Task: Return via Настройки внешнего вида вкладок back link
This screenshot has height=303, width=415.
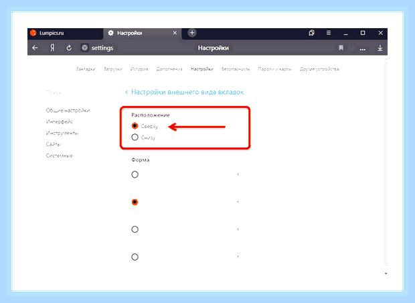Action: tap(185, 92)
